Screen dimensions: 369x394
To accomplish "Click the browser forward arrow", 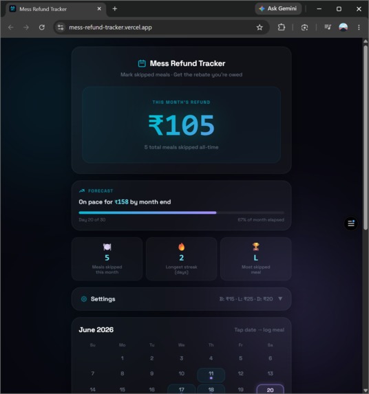I will pyautogui.click(x=26, y=28).
